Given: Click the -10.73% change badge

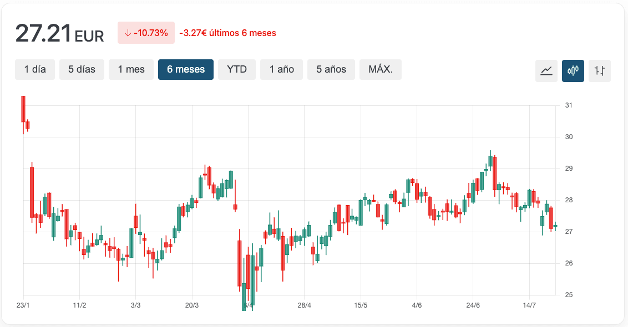Looking at the screenshot, I should pyautogui.click(x=146, y=33).
